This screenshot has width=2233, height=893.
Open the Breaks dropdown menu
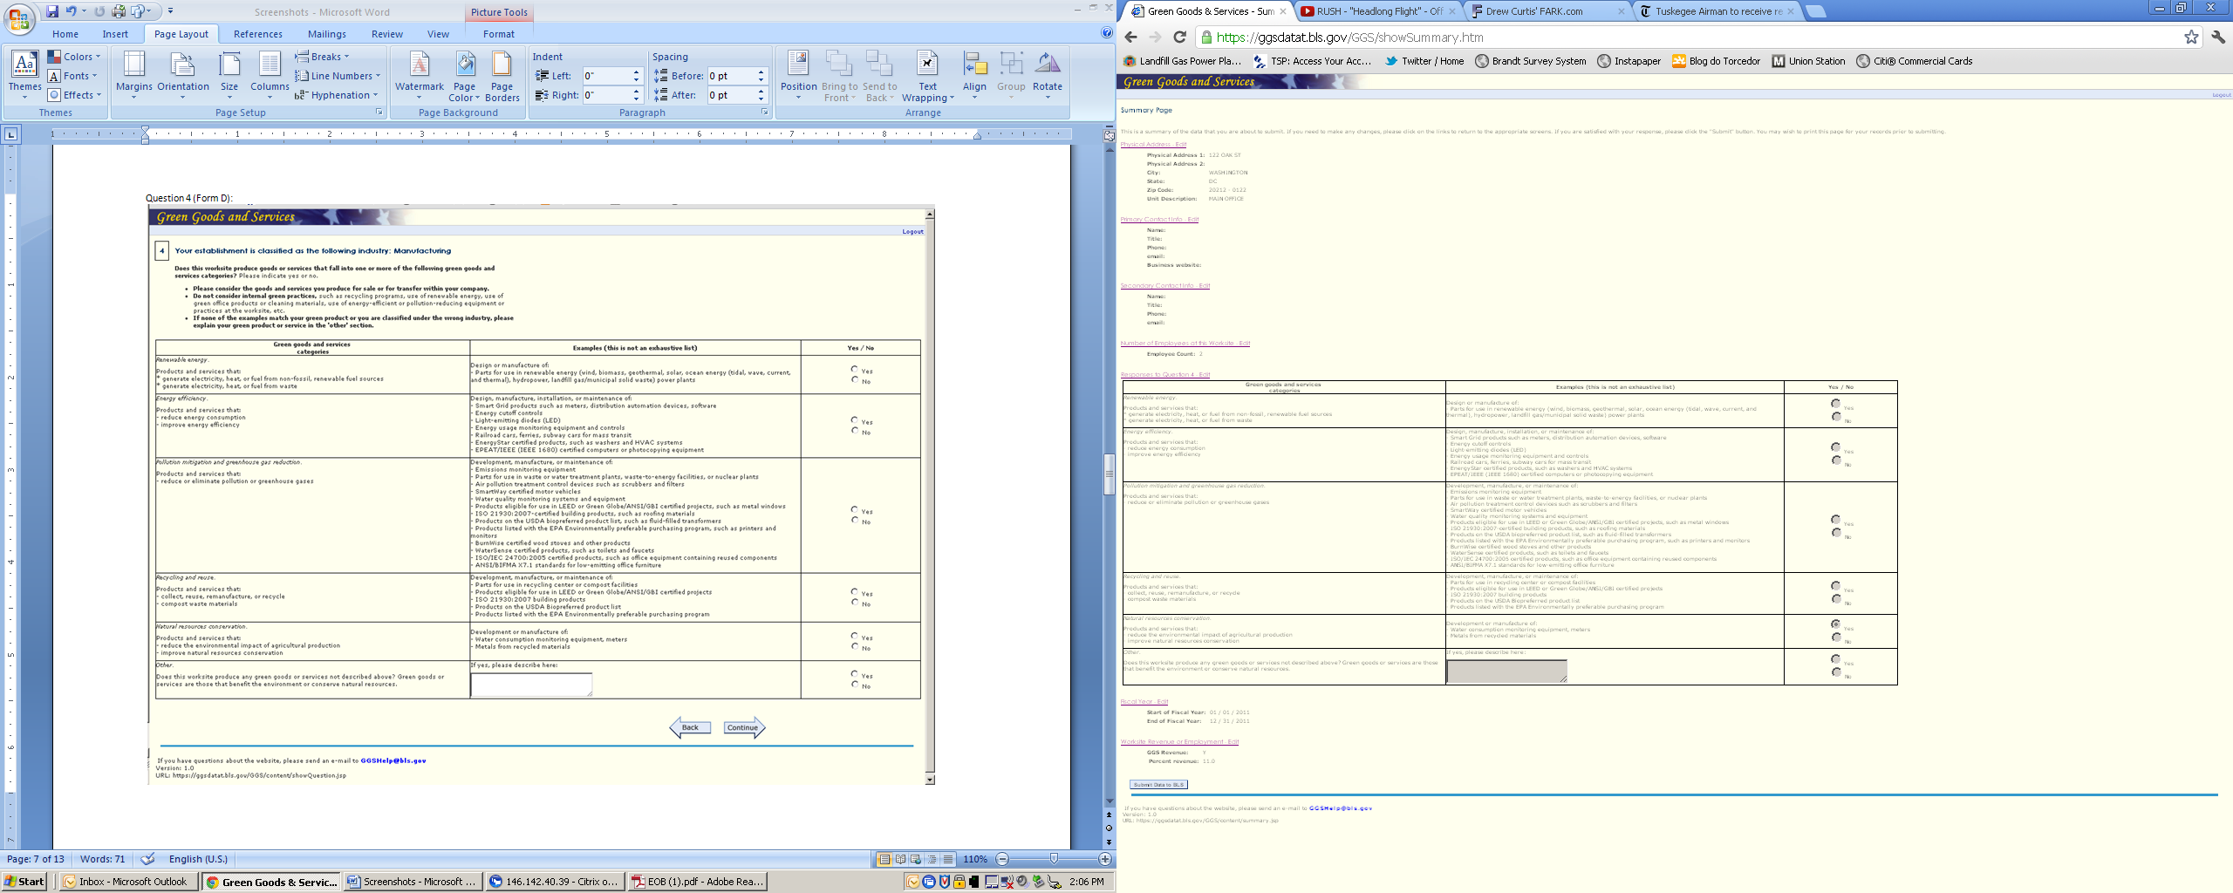pos(323,57)
